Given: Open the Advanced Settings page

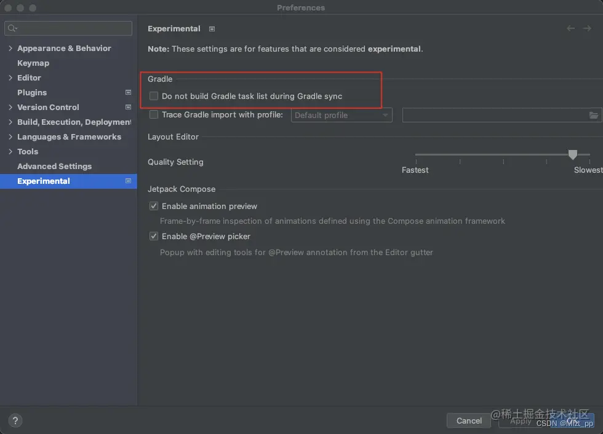Looking at the screenshot, I should coord(55,167).
